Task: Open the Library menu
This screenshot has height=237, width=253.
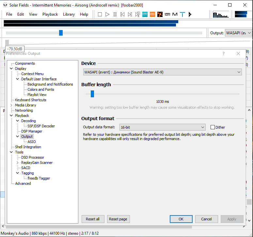Action: tap(69, 14)
